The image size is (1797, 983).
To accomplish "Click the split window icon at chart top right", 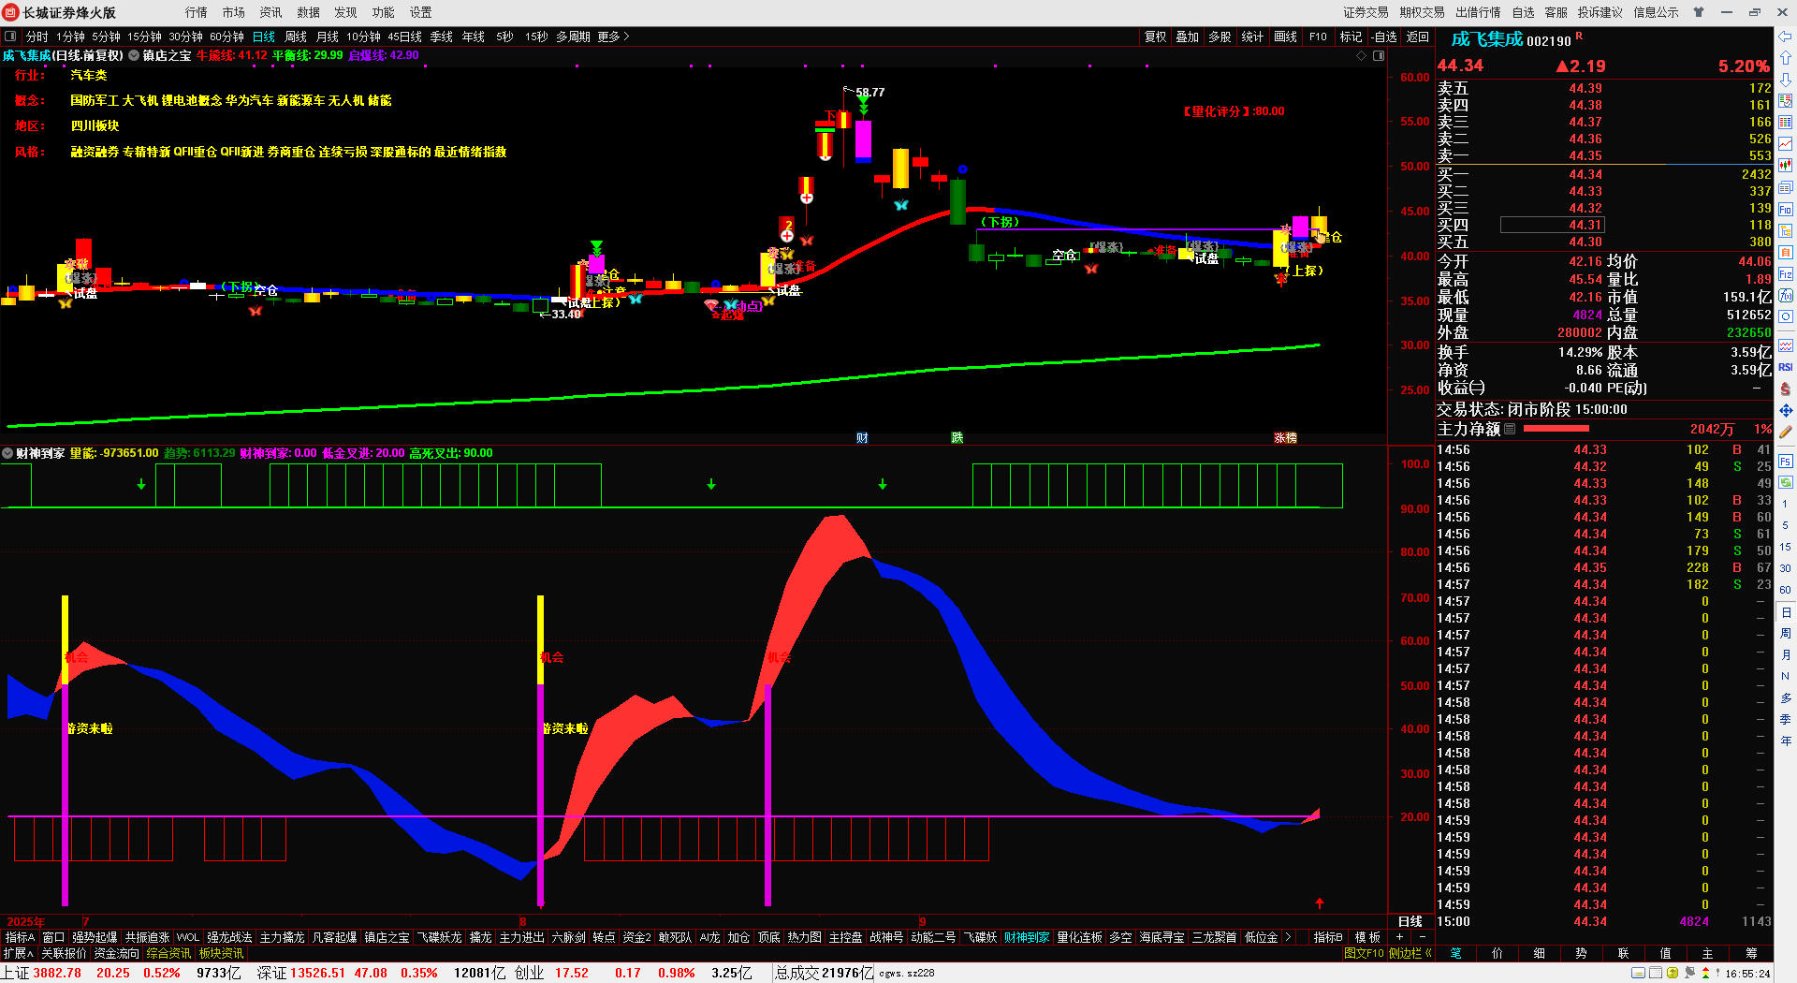I will point(1379,56).
